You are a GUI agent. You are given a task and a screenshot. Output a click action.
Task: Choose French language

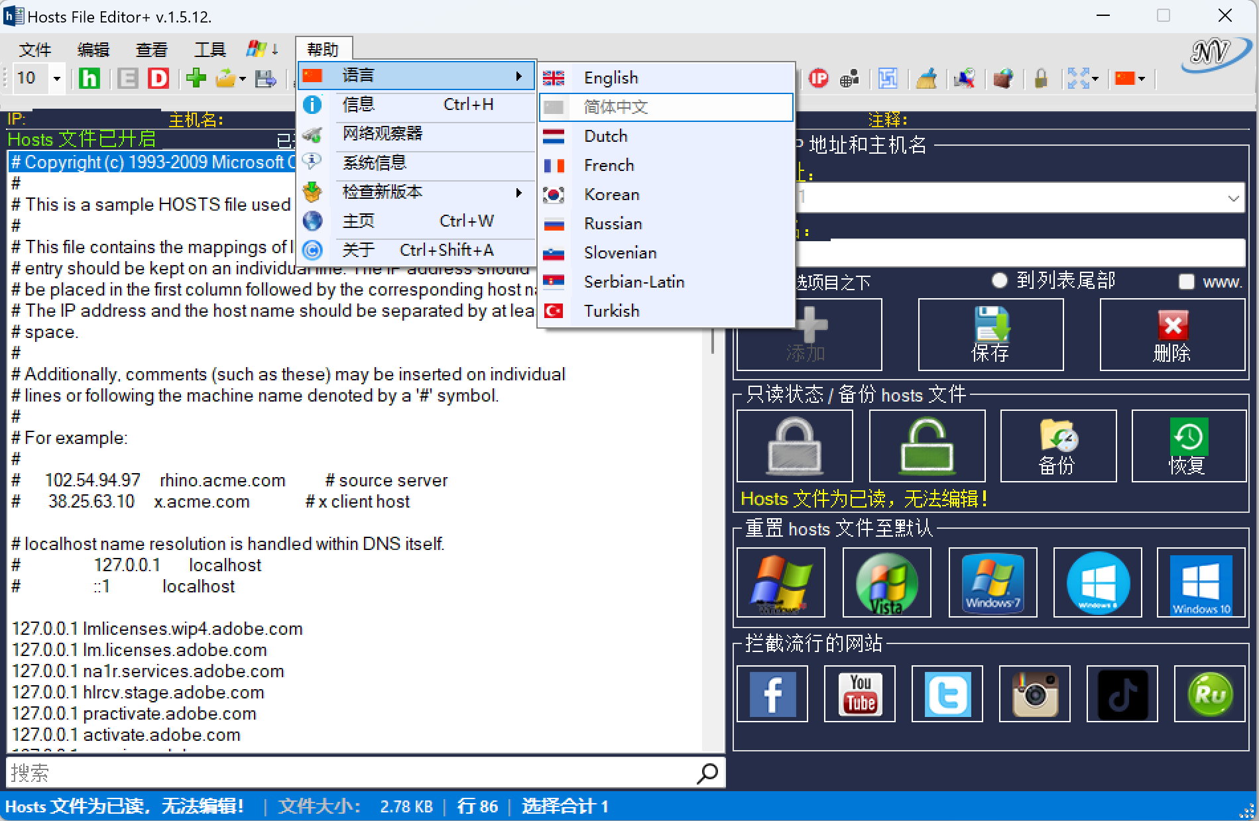666,166
